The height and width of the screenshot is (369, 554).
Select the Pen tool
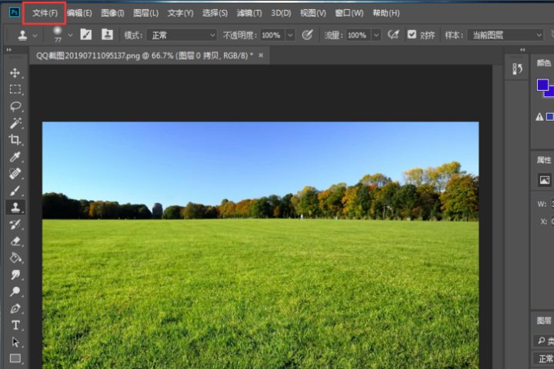[x=15, y=308]
